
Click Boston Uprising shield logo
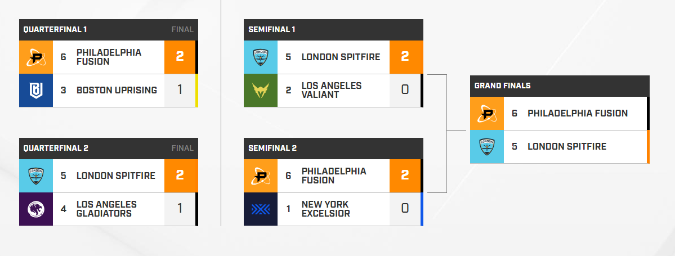tap(35, 91)
